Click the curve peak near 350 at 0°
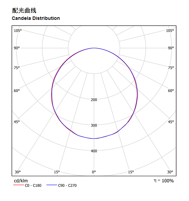The width and height of the screenshot is (189, 201). pyautogui.click(x=94, y=138)
